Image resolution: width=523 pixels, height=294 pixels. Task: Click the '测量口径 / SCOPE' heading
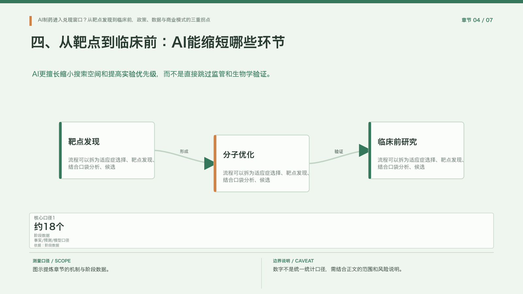[x=52, y=261]
